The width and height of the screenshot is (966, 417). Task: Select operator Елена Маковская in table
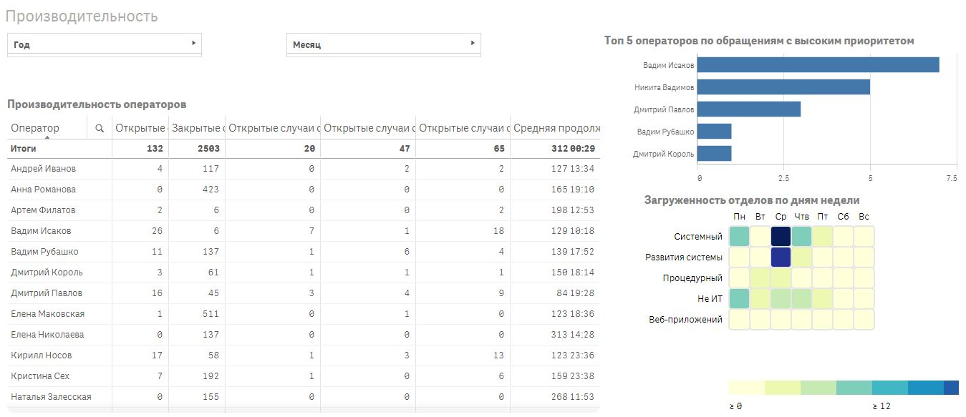pyautogui.click(x=47, y=314)
